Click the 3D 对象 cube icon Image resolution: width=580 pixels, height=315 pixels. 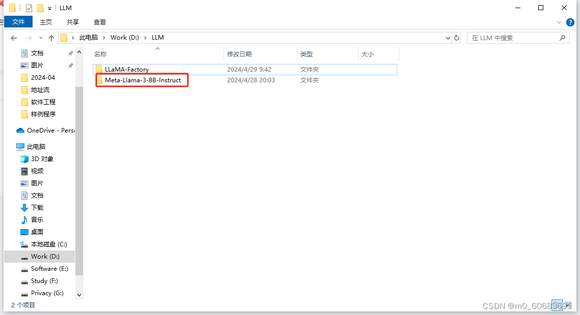click(x=24, y=159)
